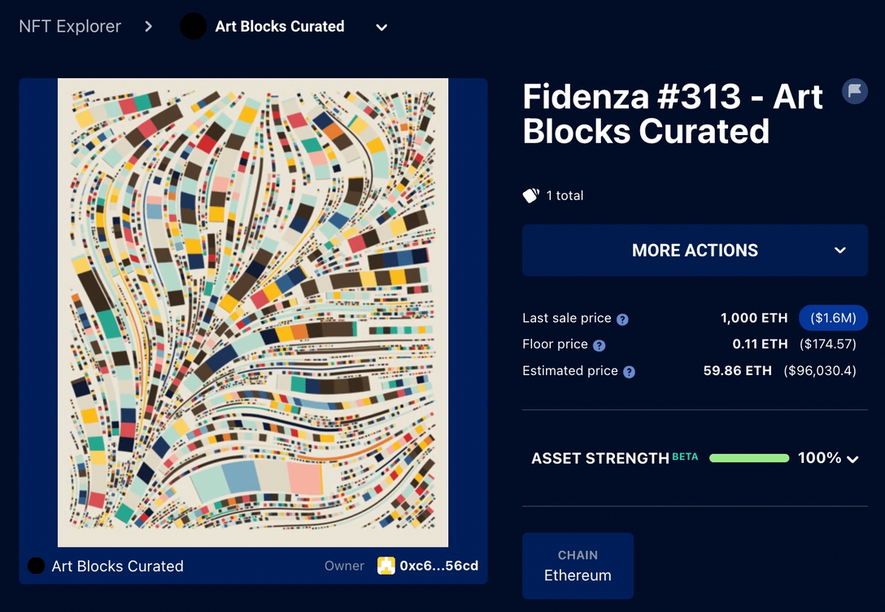Open the Art Blocks Curated collection dropdown

381,27
